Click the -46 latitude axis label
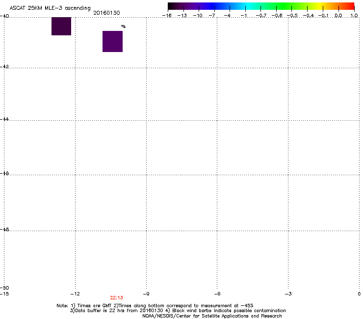 pyautogui.click(x=4, y=173)
